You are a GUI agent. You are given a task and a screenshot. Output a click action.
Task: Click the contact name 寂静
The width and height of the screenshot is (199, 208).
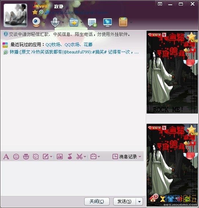pos(59,7)
